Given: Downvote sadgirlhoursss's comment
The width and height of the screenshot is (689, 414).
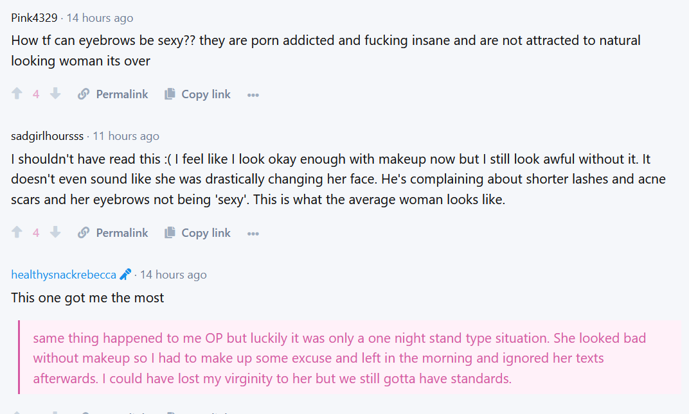Looking at the screenshot, I should click(55, 233).
